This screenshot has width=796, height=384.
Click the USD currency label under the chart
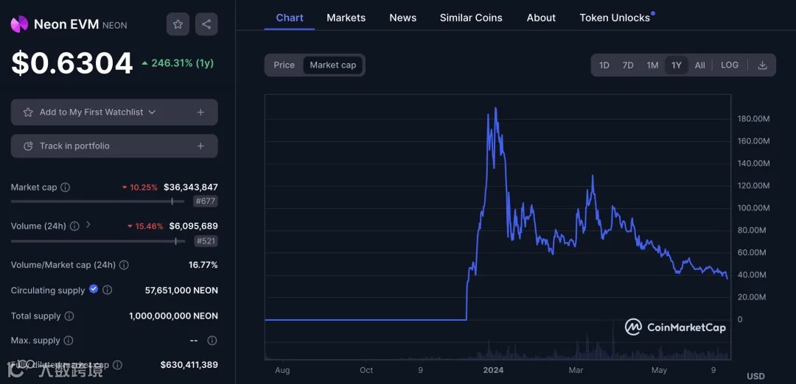(x=755, y=376)
